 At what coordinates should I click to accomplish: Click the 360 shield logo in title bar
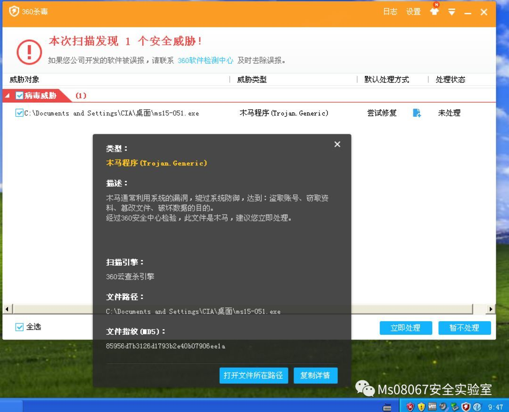14,11
